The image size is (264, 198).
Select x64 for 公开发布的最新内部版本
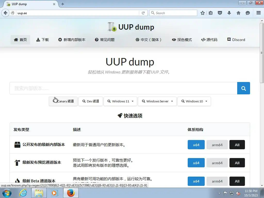click(x=196, y=145)
